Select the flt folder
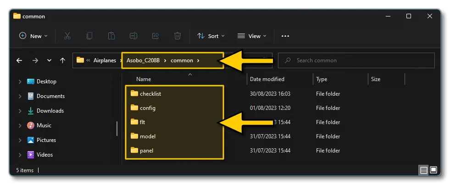 pyautogui.click(x=142, y=122)
